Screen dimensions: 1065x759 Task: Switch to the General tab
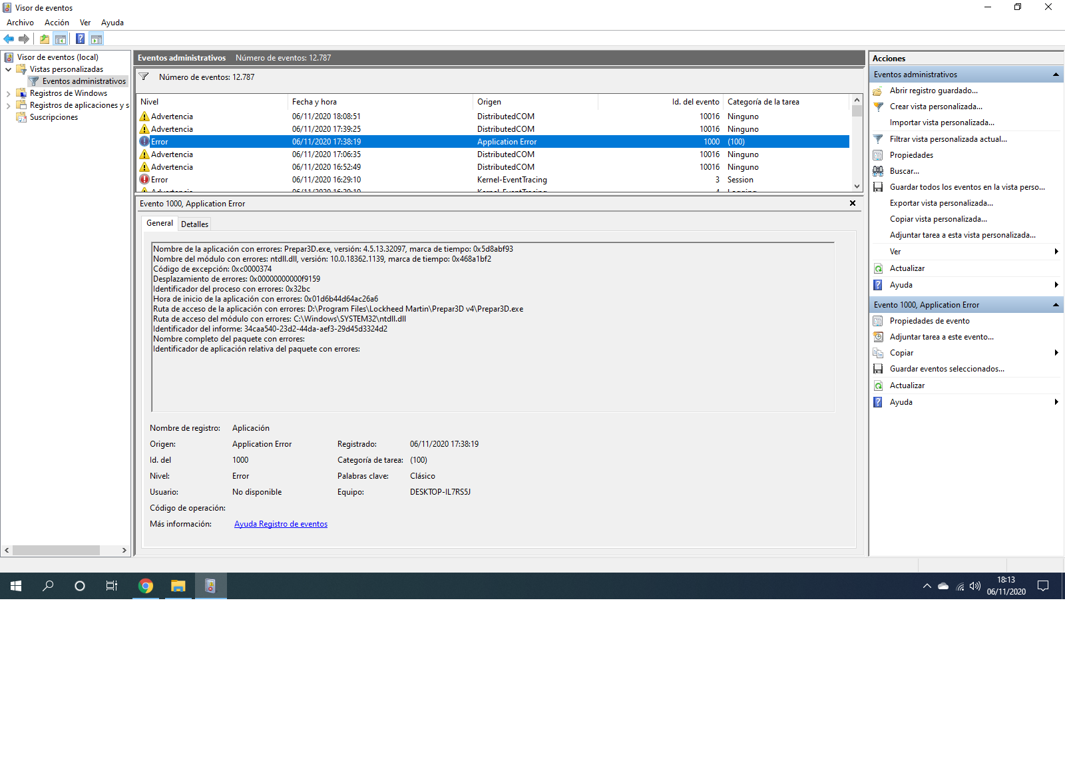pyautogui.click(x=160, y=223)
